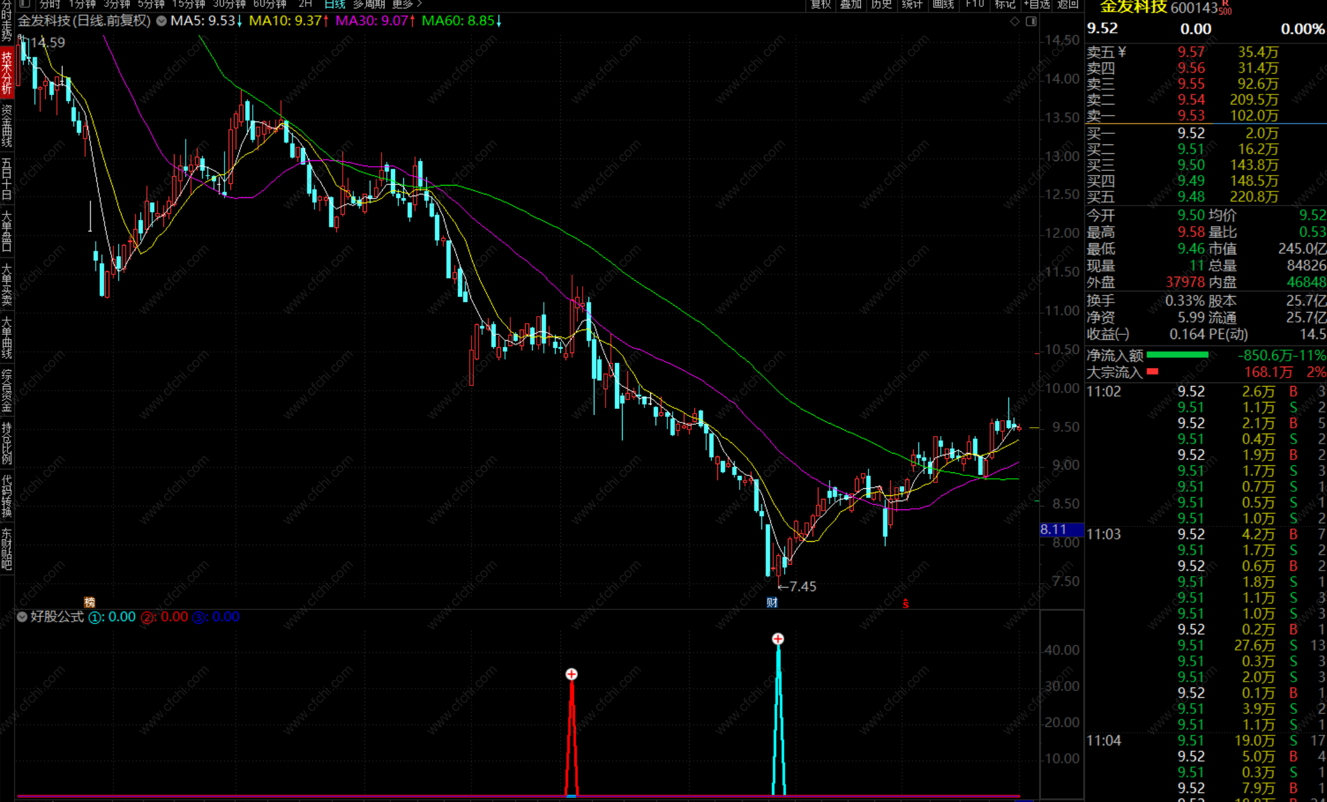Click the red S marker under chart
The width and height of the screenshot is (1327, 802).
(x=906, y=603)
